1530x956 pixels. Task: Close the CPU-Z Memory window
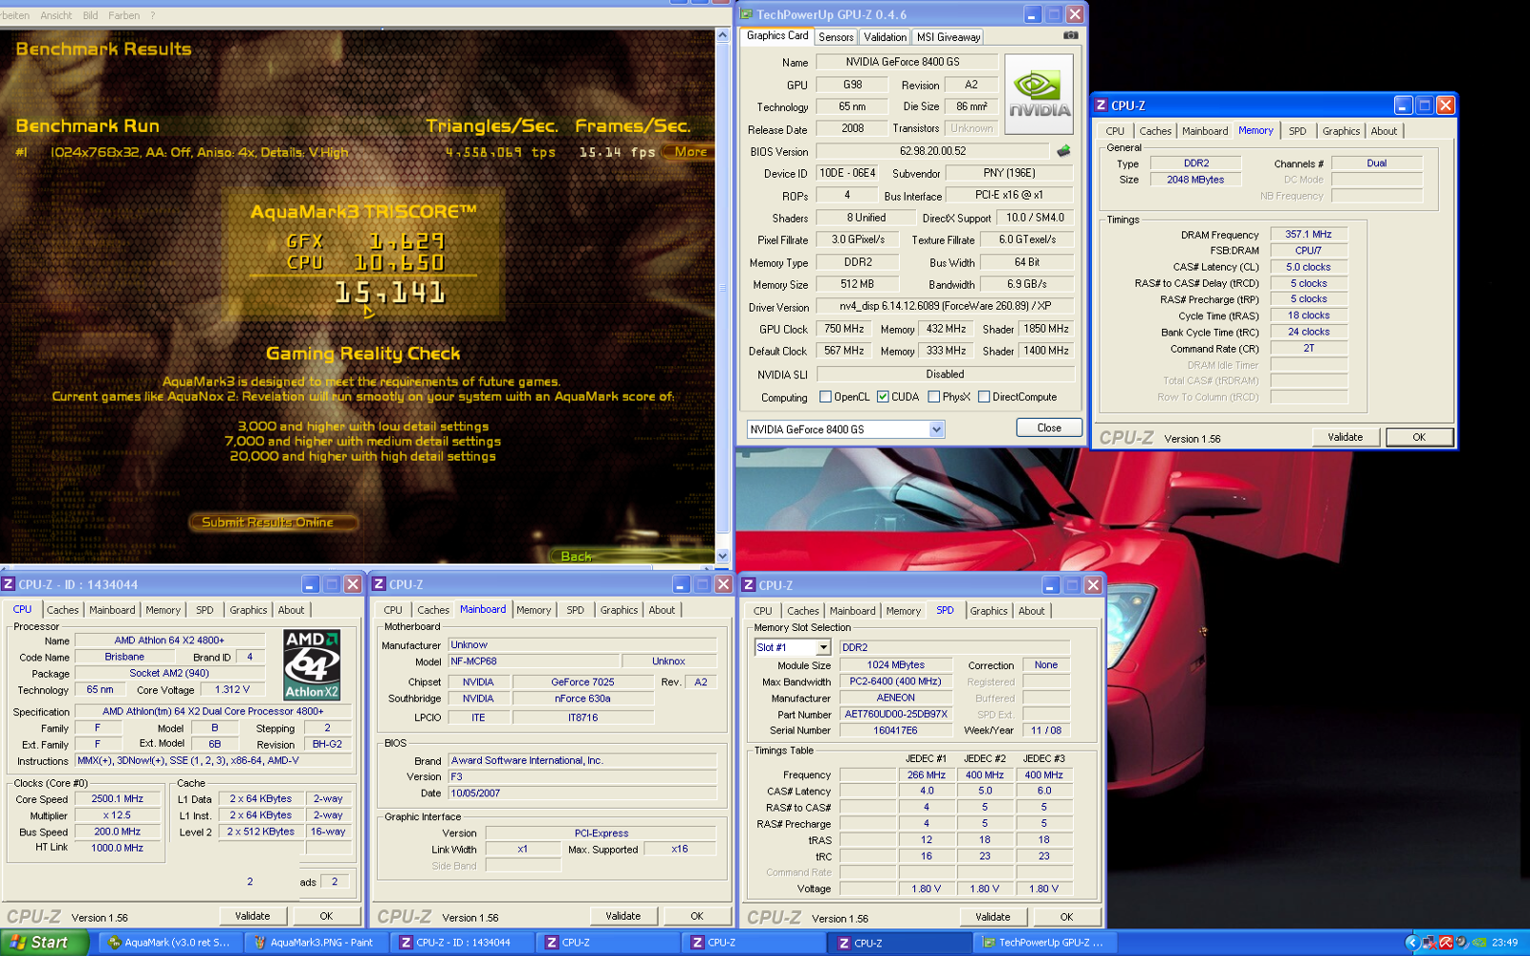click(x=1445, y=105)
